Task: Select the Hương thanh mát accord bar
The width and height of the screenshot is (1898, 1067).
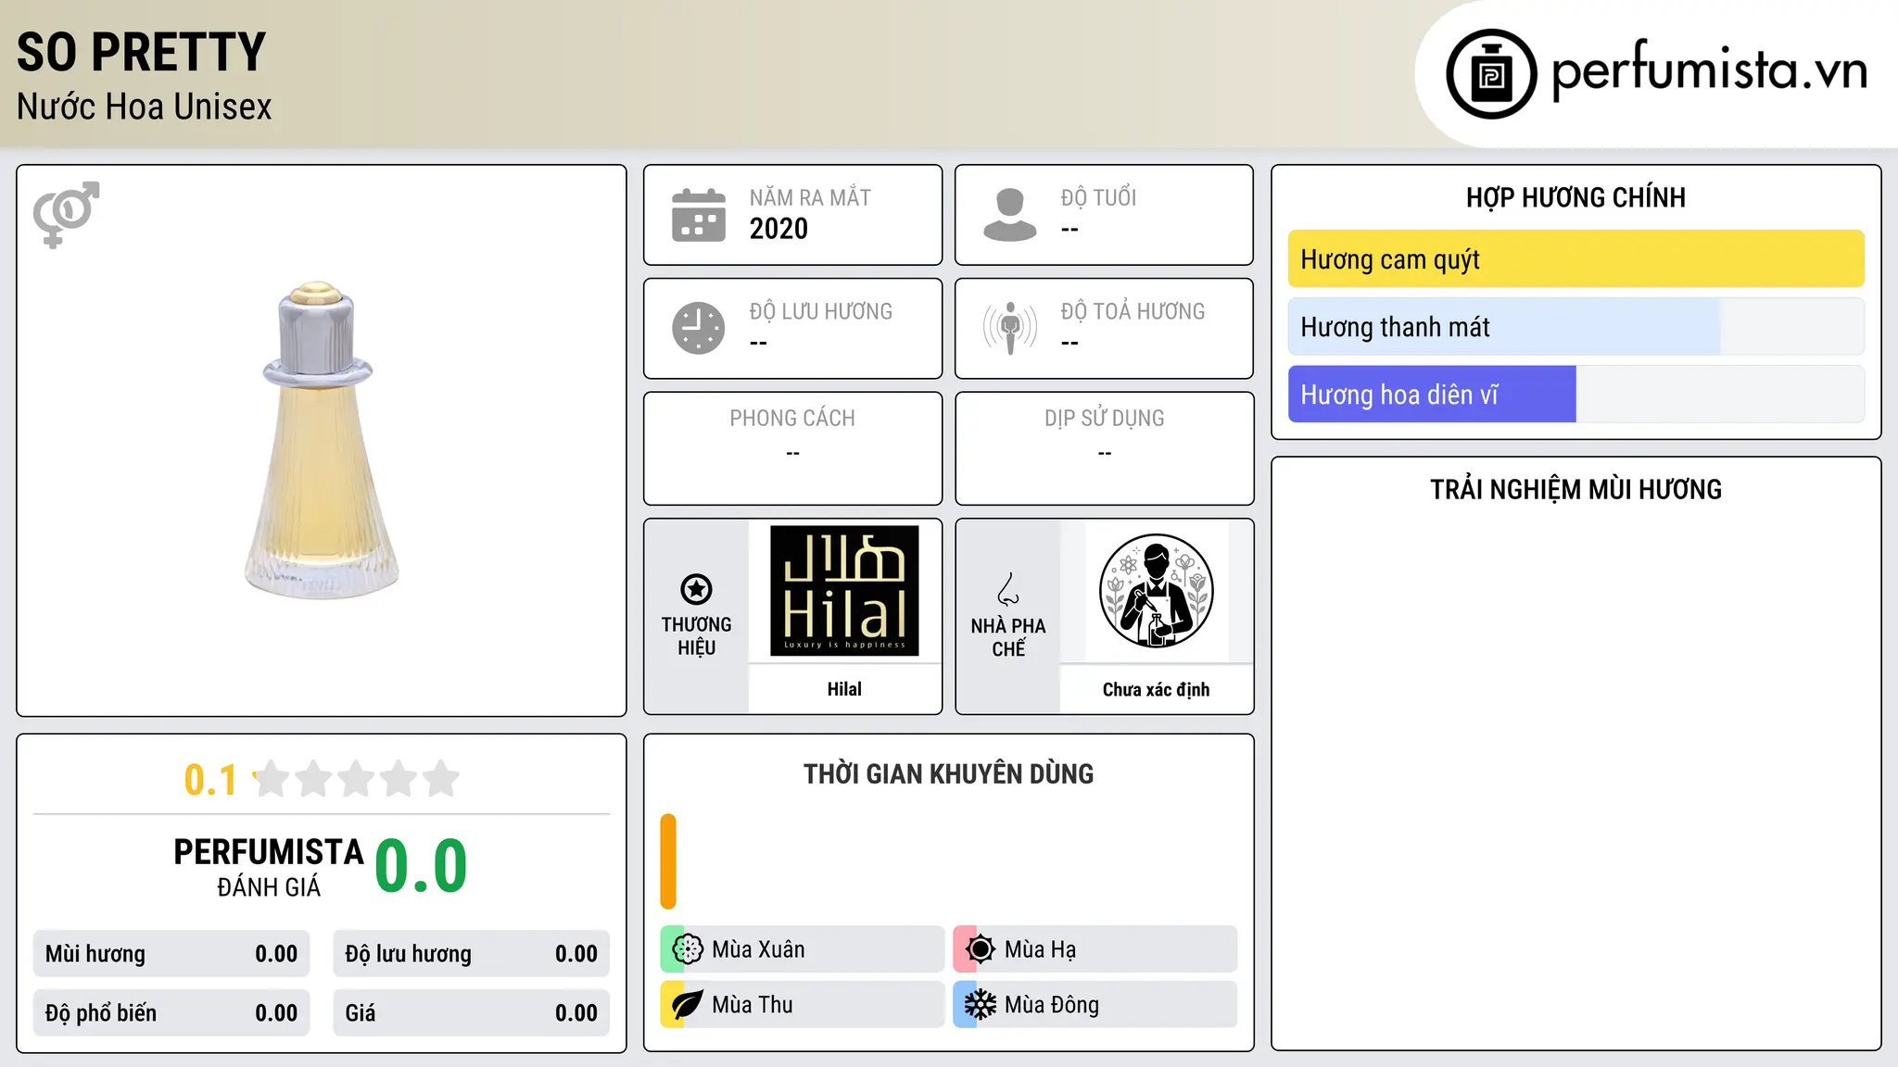Action: (x=1575, y=327)
